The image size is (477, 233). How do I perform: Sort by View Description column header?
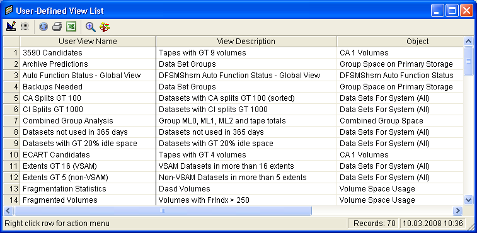[246, 42]
